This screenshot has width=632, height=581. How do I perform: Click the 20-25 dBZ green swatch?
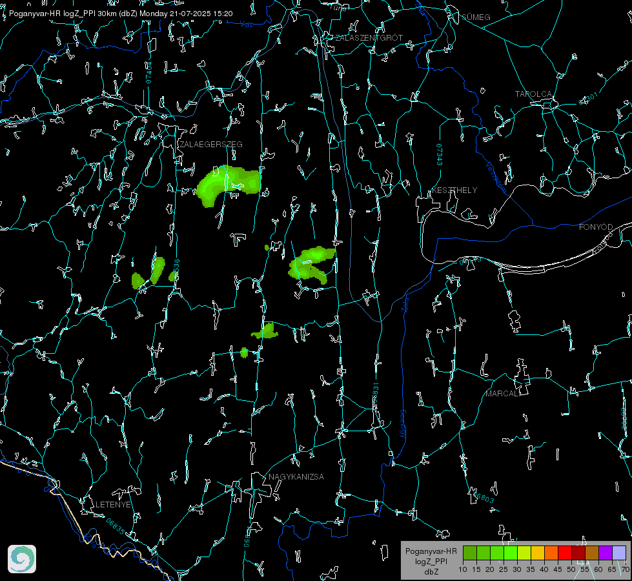tap(497, 553)
